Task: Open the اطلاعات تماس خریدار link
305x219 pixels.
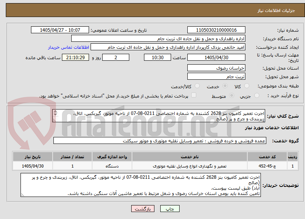Action: point(69,47)
